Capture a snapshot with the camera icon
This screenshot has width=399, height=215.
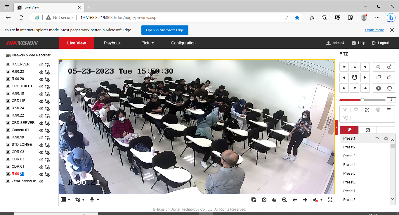[264, 200]
